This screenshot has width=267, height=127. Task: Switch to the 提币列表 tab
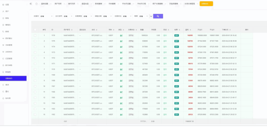71,4
